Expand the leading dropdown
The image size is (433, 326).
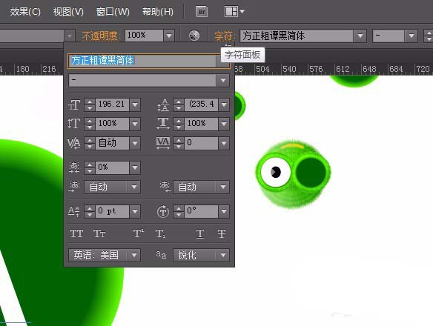[x=224, y=104]
